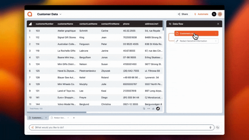Open the Customer Data title dropdown
249x140 pixels.
pos(60,14)
